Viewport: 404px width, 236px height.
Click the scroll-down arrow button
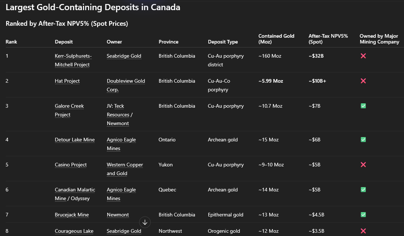145,222
